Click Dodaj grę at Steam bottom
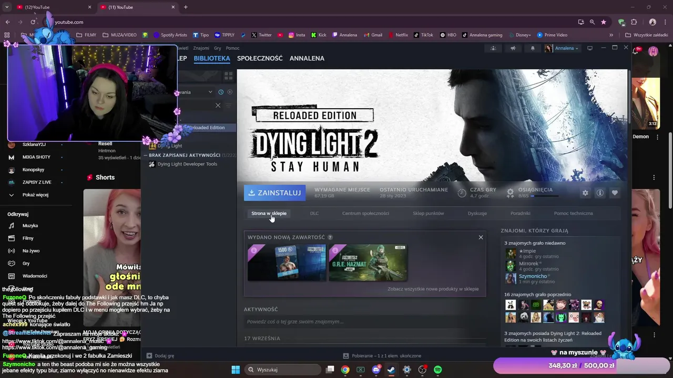 160,355
